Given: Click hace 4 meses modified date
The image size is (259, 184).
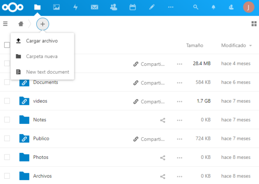Looking at the screenshot, I should click(x=236, y=64).
